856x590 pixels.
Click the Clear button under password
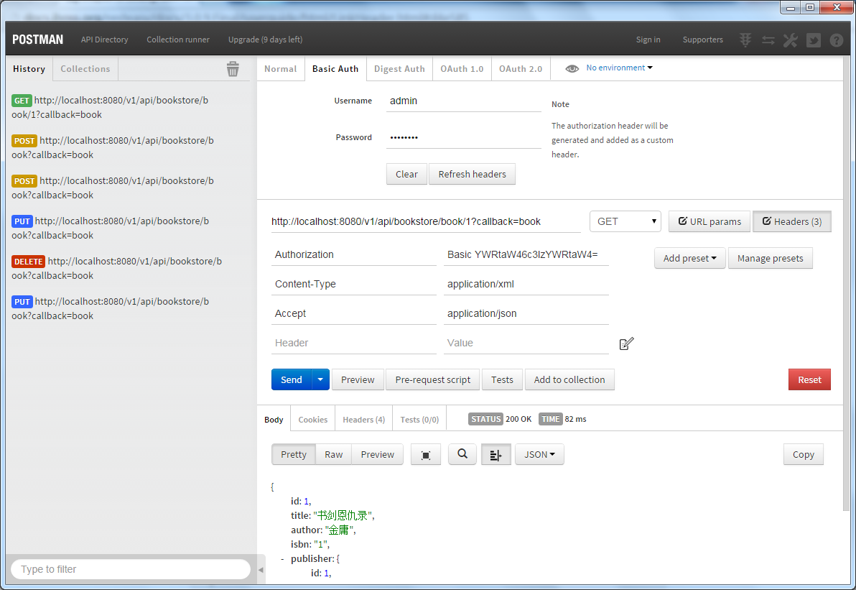point(406,174)
